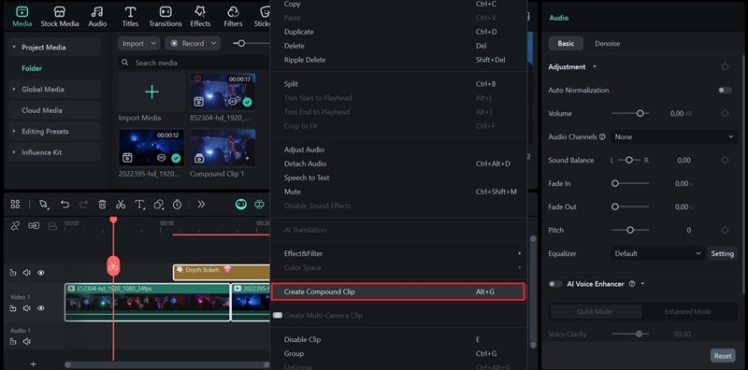748x370 pixels.
Task: Collapse the Project Media section
Action: (14, 48)
